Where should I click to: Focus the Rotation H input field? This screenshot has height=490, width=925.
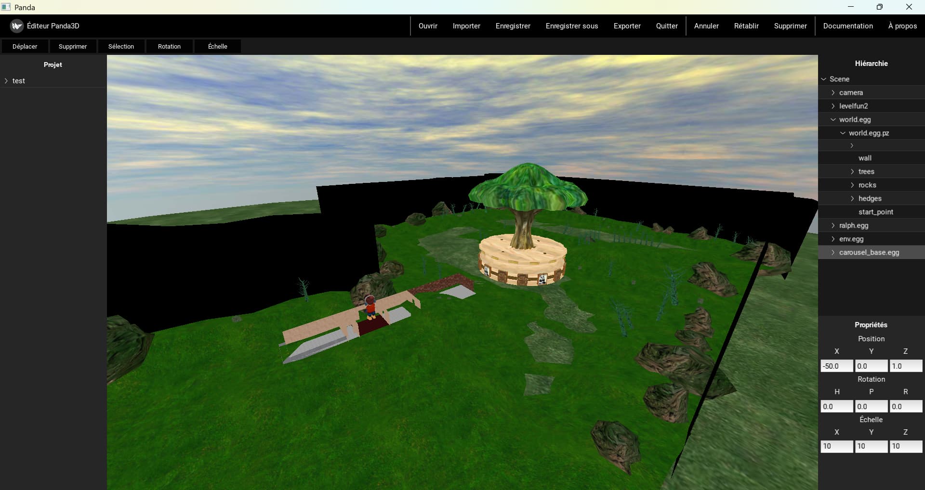836,406
